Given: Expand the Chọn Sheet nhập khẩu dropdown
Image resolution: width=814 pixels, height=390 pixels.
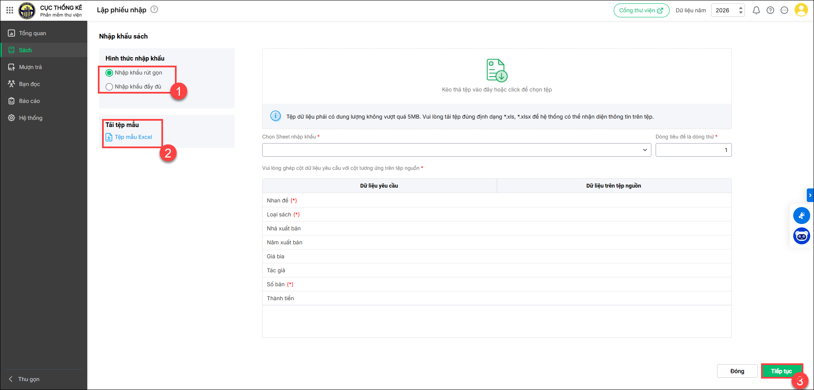Looking at the screenshot, I should point(456,150).
